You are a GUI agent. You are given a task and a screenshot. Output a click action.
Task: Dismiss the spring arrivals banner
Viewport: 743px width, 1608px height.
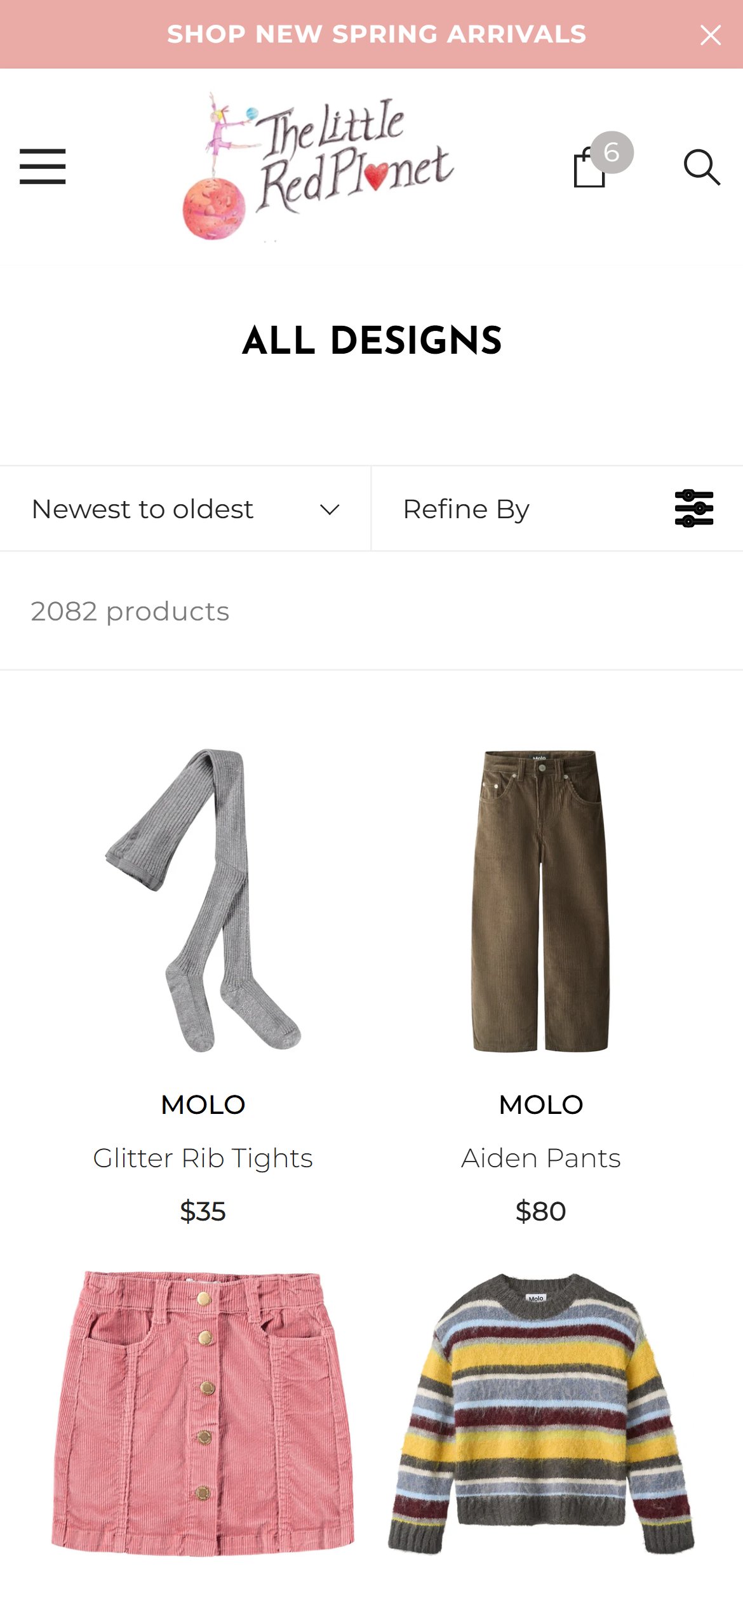[711, 35]
